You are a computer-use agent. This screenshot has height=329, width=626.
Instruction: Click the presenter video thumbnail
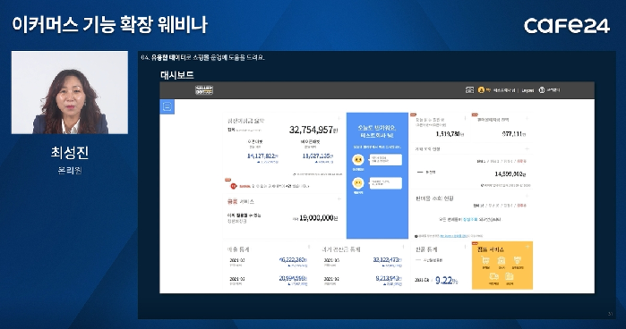tap(70, 92)
